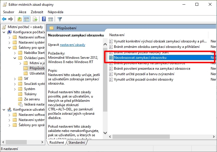Toggle the console tree show/hide icon
Screen dimensions: 217x152
tap(26, 19)
